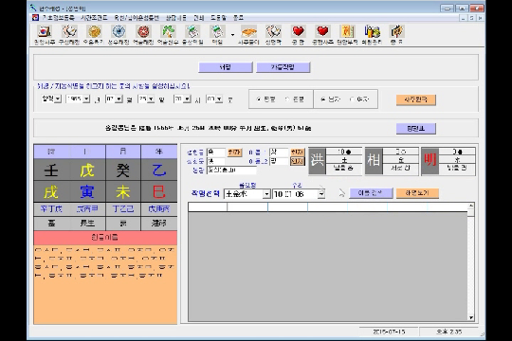This screenshot has width=512, height=341.
Task: Click the 한자 button beside the 이름2 field
Action: [297, 161]
